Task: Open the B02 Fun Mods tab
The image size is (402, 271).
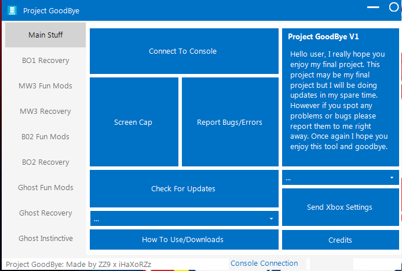Action: [46, 137]
